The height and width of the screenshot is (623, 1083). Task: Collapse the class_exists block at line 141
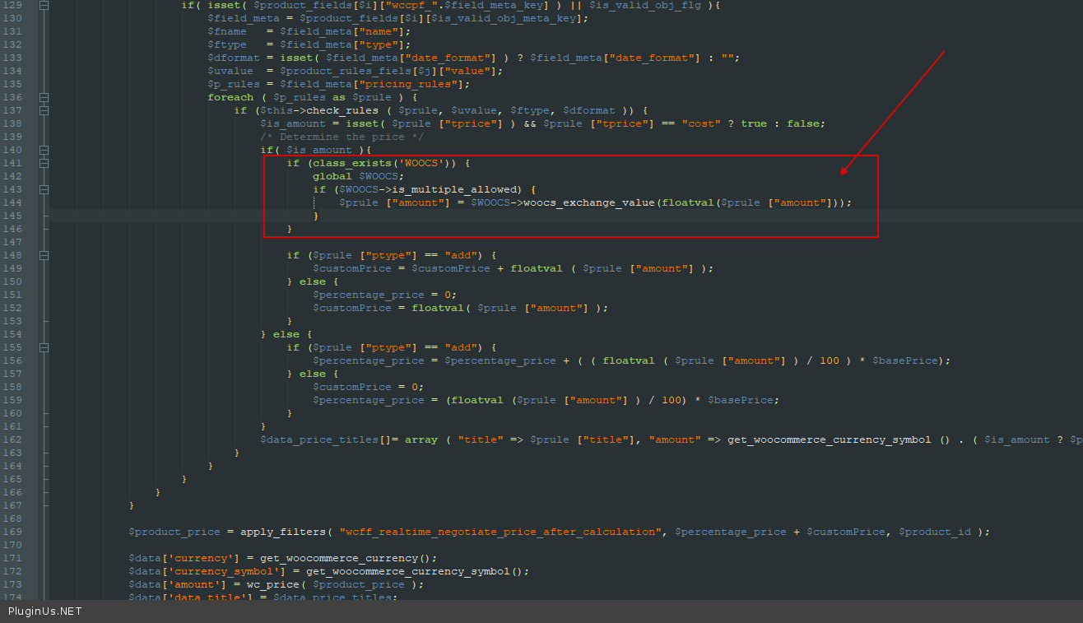point(44,163)
